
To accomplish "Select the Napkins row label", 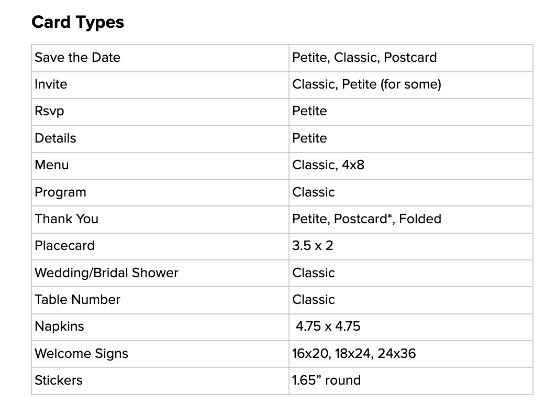I will coord(59,326).
